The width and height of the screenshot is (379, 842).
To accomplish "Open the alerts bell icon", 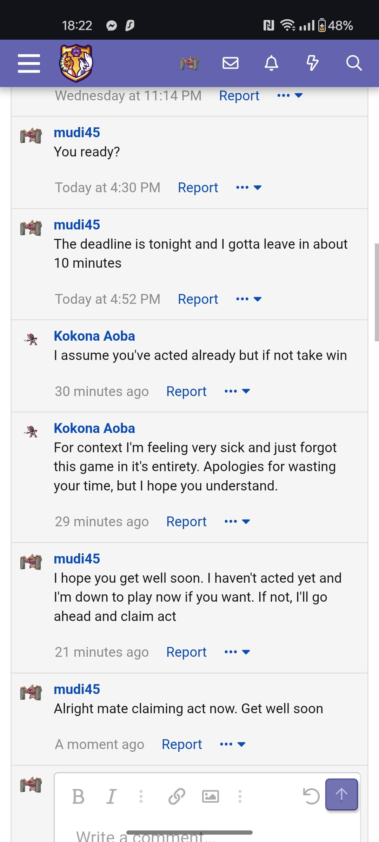I will click(272, 63).
